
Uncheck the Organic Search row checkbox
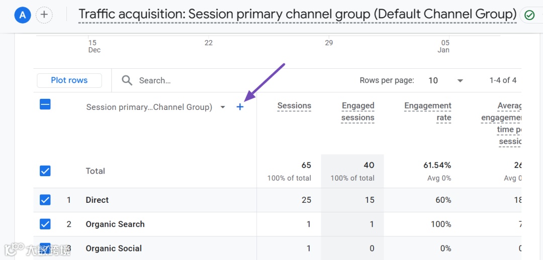click(x=45, y=224)
